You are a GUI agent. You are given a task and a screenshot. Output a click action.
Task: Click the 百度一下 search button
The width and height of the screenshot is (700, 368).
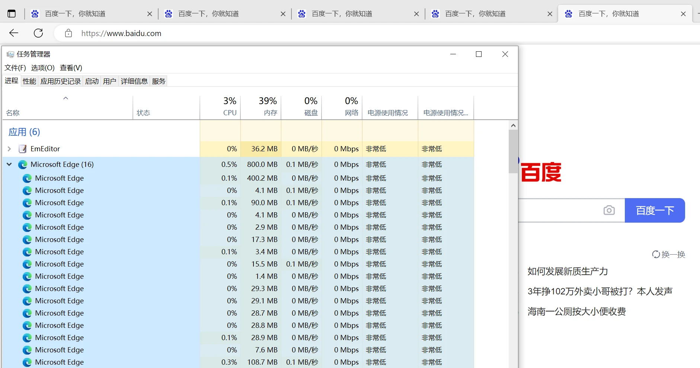(655, 210)
